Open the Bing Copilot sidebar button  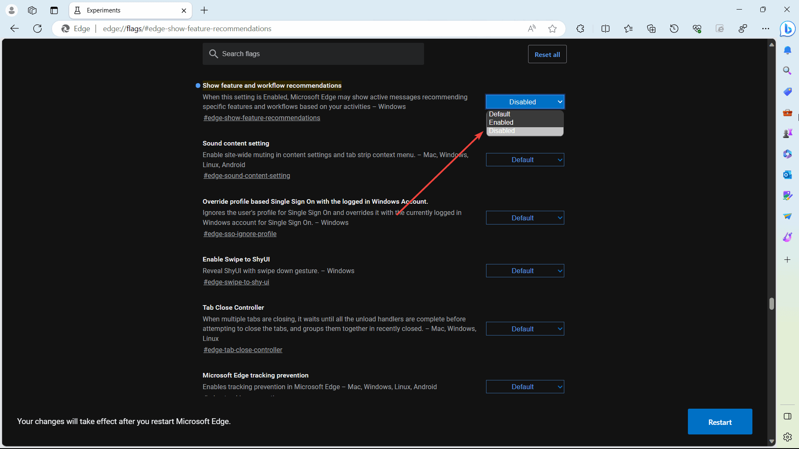pyautogui.click(x=787, y=29)
